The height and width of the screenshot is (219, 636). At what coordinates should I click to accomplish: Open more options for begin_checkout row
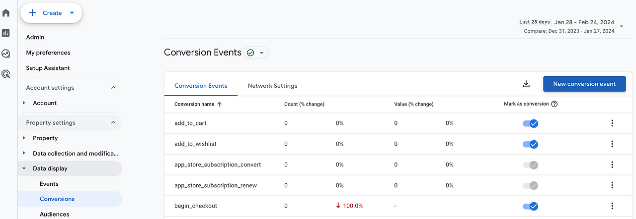tap(612, 206)
